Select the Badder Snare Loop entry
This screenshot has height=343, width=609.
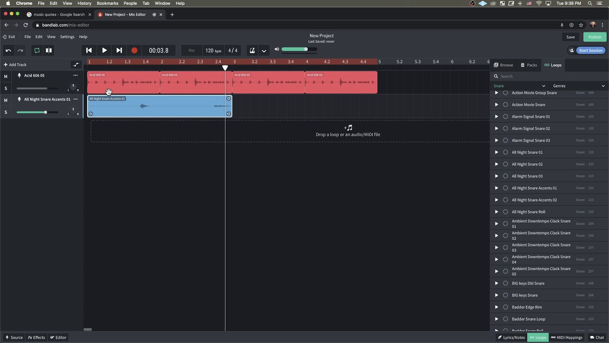click(529, 319)
